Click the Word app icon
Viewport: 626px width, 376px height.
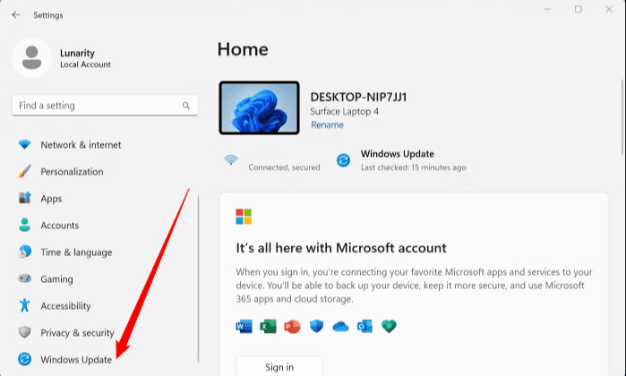point(244,327)
